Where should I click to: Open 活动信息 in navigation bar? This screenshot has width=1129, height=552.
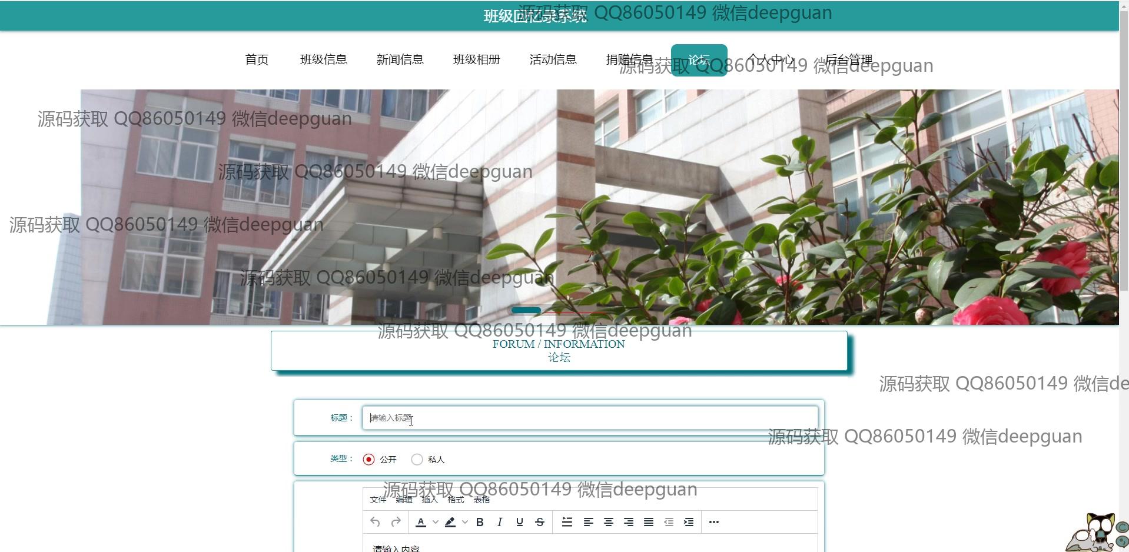pos(553,59)
